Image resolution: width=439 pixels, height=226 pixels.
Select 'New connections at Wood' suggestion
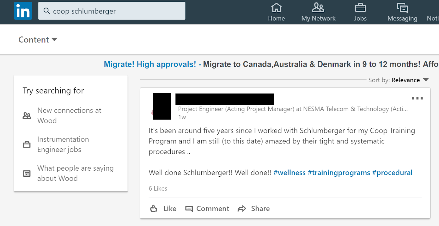69,115
